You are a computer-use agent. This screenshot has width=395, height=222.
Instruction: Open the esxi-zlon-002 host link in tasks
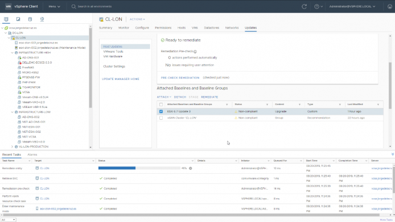(58, 209)
